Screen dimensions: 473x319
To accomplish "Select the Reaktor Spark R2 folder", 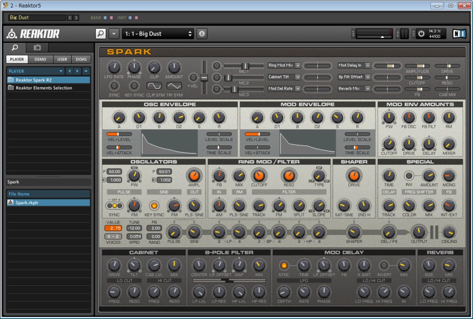I will [49, 80].
